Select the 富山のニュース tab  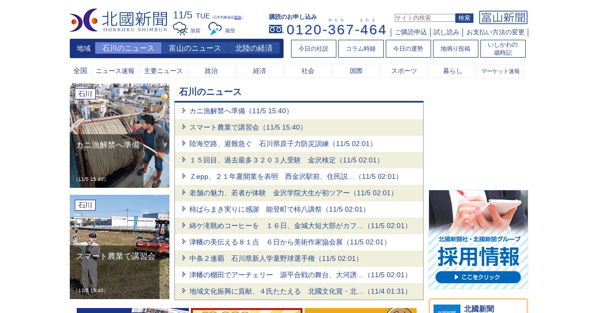pyautogui.click(x=195, y=48)
